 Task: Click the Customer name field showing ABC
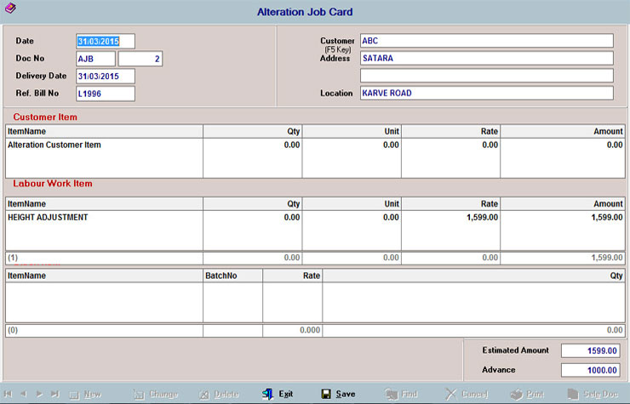click(485, 41)
